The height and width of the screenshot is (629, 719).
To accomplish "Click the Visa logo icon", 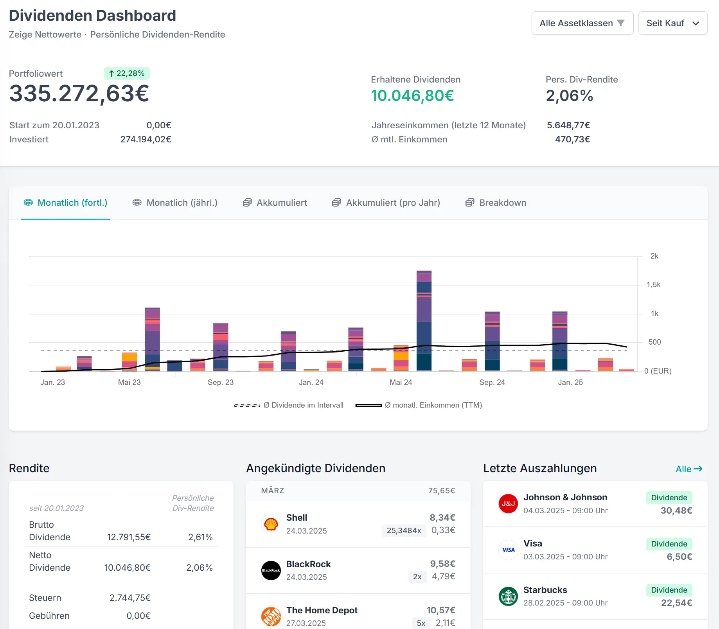I will (x=509, y=550).
